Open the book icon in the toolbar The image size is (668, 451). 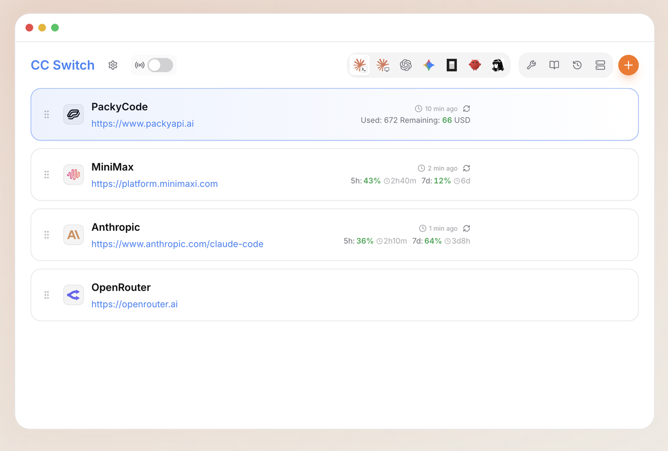tap(554, 65)
